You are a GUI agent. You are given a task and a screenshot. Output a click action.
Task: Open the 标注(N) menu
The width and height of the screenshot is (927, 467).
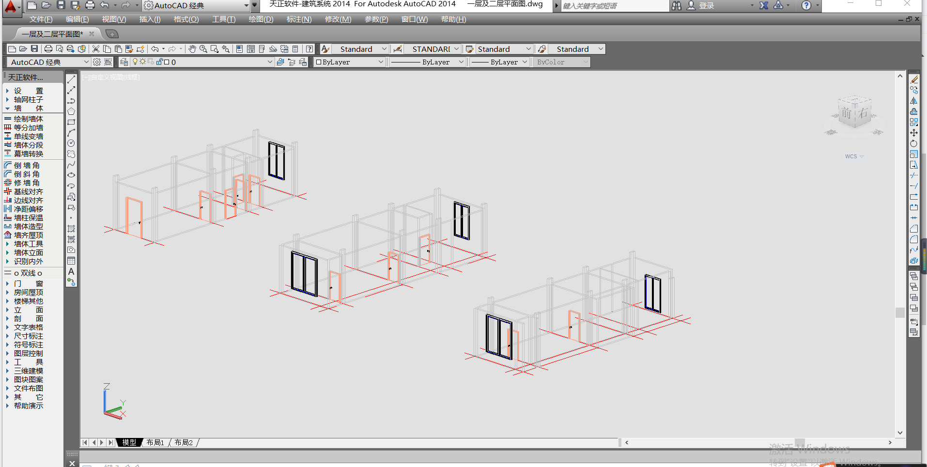point(299,19)
